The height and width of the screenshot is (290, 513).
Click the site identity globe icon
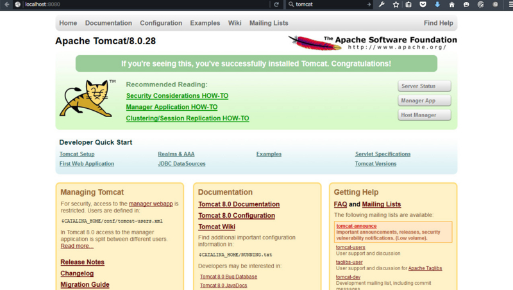[18, 4]
